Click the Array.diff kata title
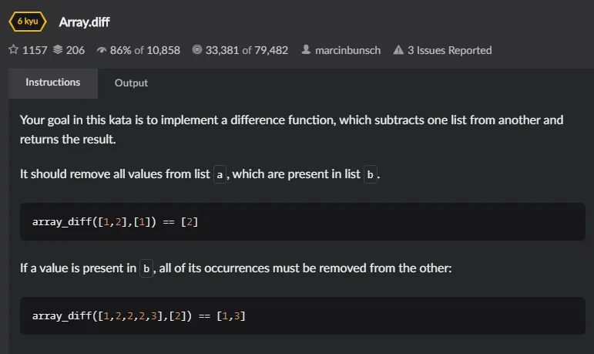This screenshot has height=354, width=594. [84, 22]
